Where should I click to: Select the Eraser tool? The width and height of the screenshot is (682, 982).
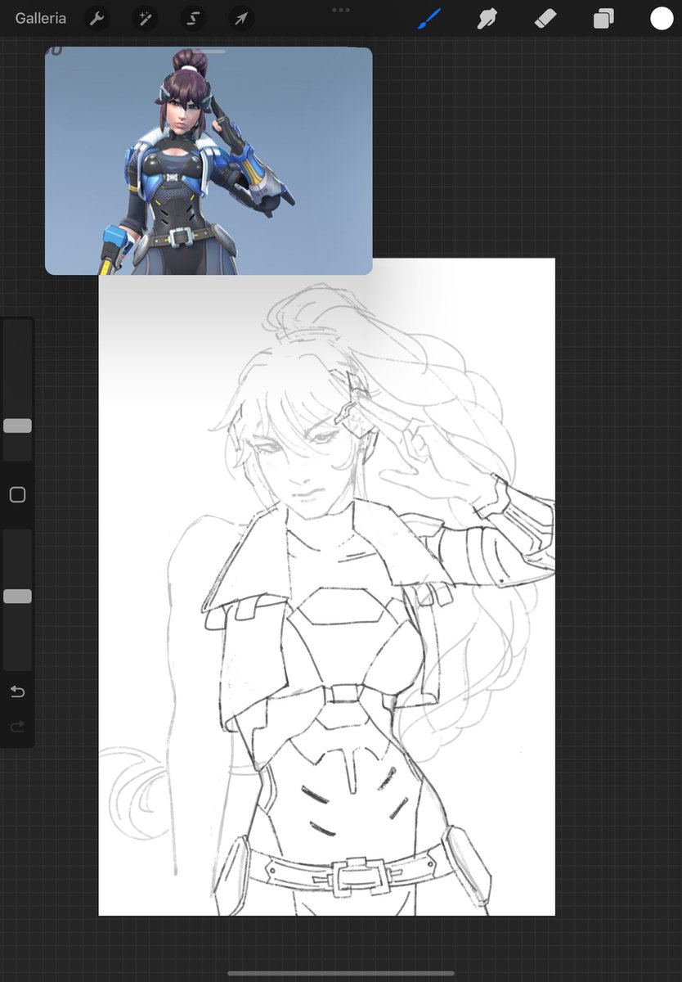545,18
